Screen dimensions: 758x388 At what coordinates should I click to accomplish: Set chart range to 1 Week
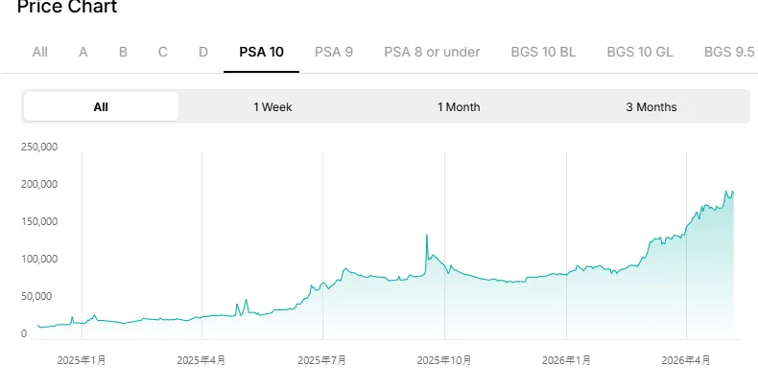(272, 106)
